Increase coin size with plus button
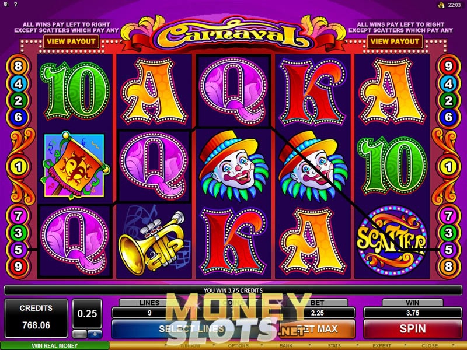This screenshot has width=467, height=350. pyautogui.click(x=95, y=334)
